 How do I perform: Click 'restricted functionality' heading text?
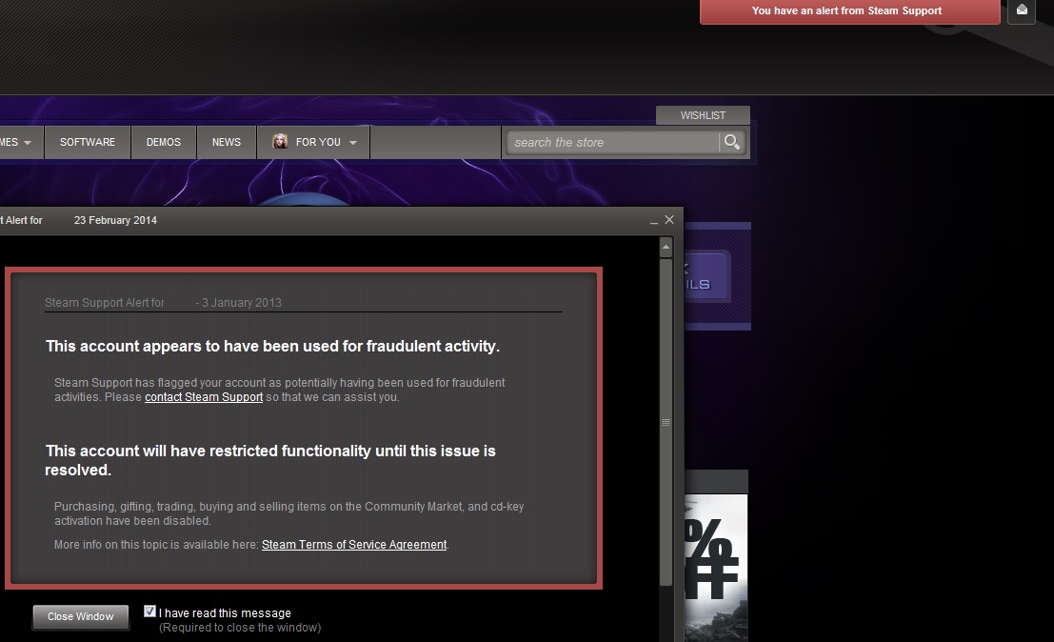pos(289,451)
